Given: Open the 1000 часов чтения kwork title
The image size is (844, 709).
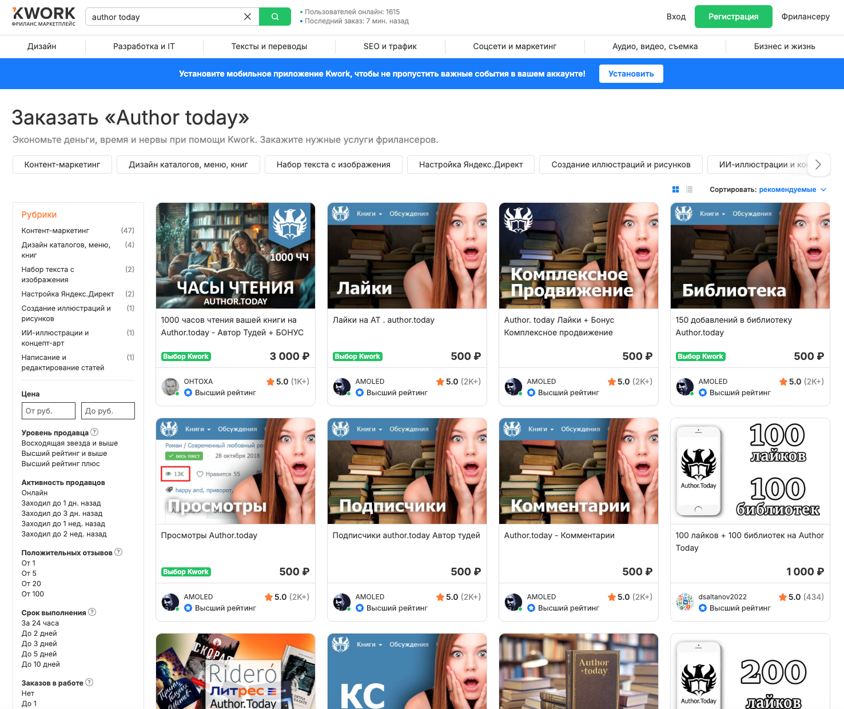Looking at the screenshot, I should point(232,326).
